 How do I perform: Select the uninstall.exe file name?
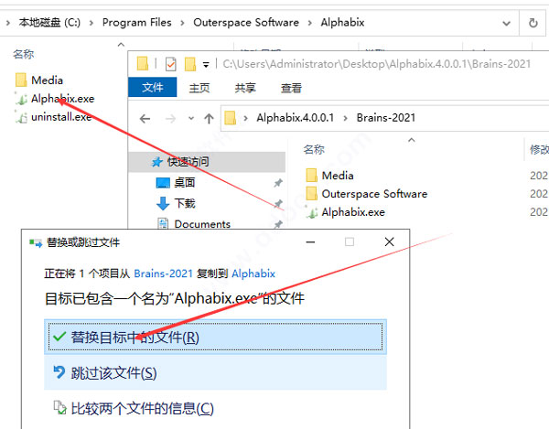61,117
